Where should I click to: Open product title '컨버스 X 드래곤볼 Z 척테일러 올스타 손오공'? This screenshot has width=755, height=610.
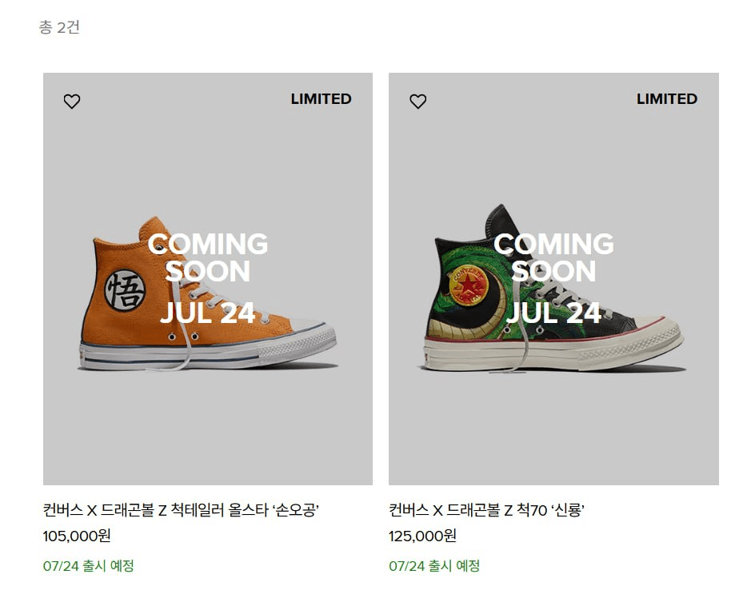pos(181,510)
